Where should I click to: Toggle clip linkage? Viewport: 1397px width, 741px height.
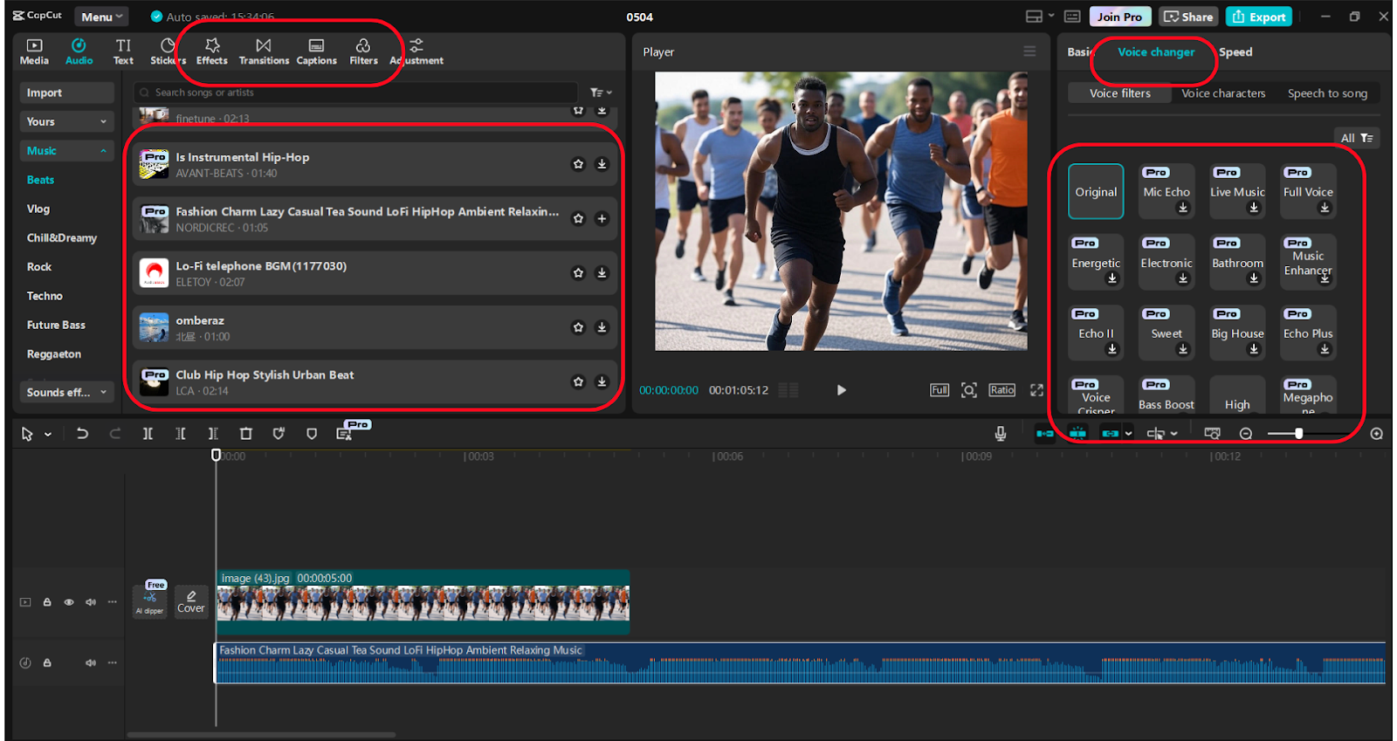click(1110, 434)
